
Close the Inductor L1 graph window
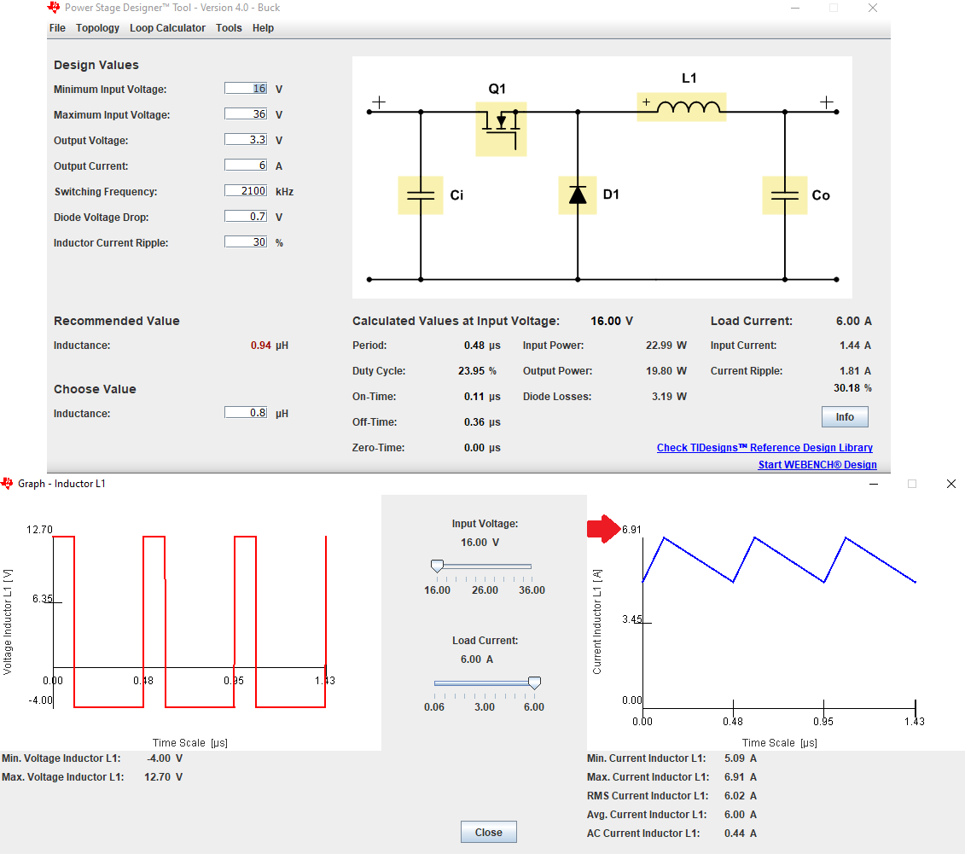coord(951,483)
